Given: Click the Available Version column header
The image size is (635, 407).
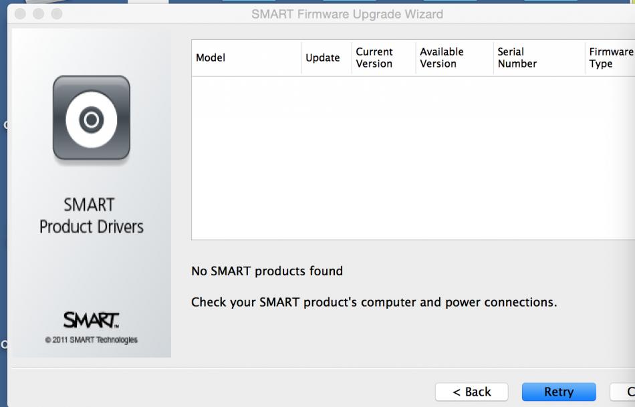Looking at the screenshot, I should click(x=455, y=58).
